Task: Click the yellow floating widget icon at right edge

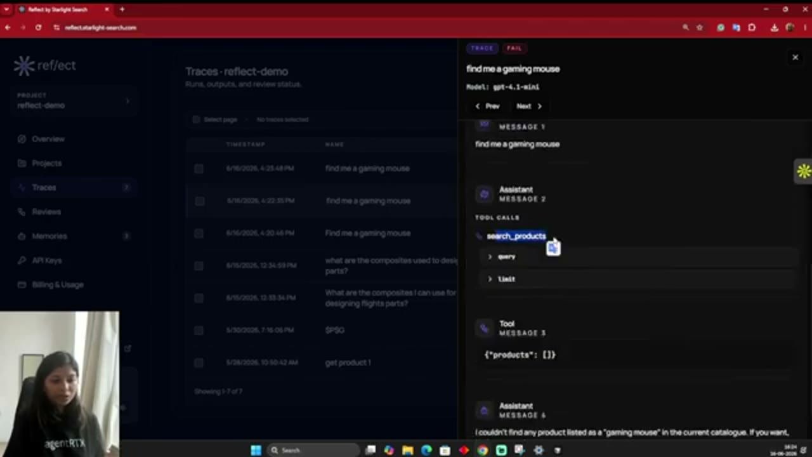Action: click(804, 171)
